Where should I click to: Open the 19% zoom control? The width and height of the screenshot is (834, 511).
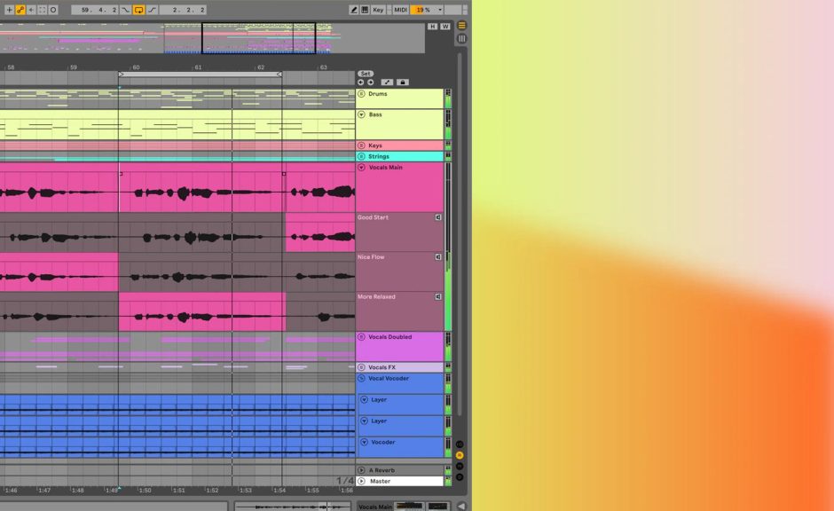(x=422, y=7)
